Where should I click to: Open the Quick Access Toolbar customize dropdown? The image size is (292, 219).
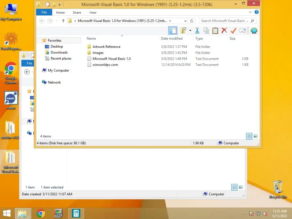[x=59, y=5]
